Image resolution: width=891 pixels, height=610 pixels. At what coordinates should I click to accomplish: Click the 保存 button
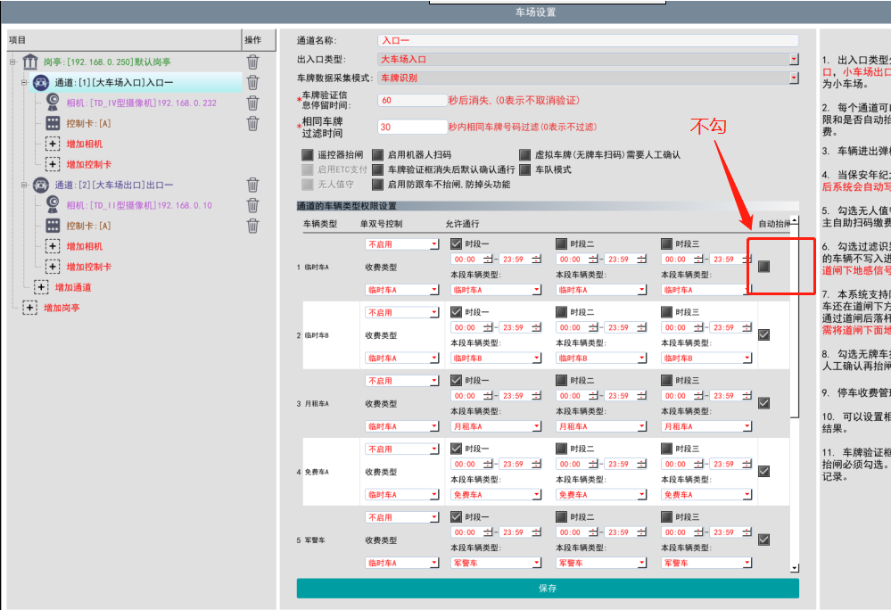[548, 589]
